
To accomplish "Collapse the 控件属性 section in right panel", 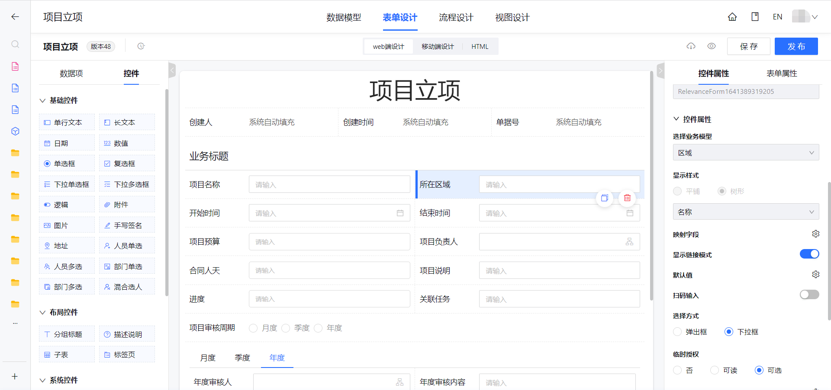I will (676, 119).
